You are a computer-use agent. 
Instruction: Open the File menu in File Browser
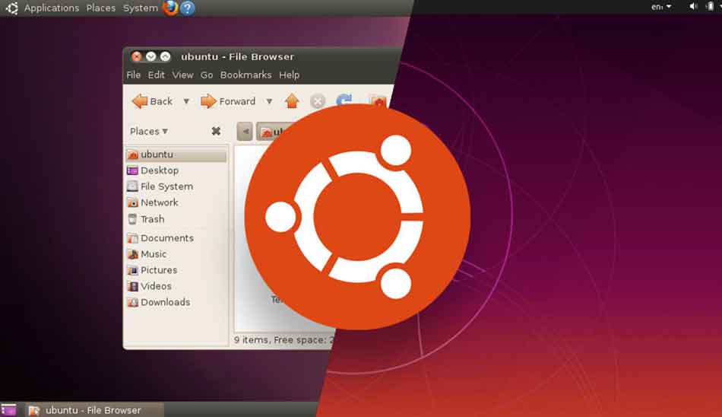point(134,75)
